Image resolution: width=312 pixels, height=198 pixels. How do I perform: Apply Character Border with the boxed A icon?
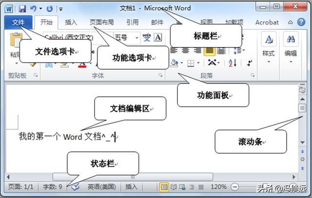158,37
